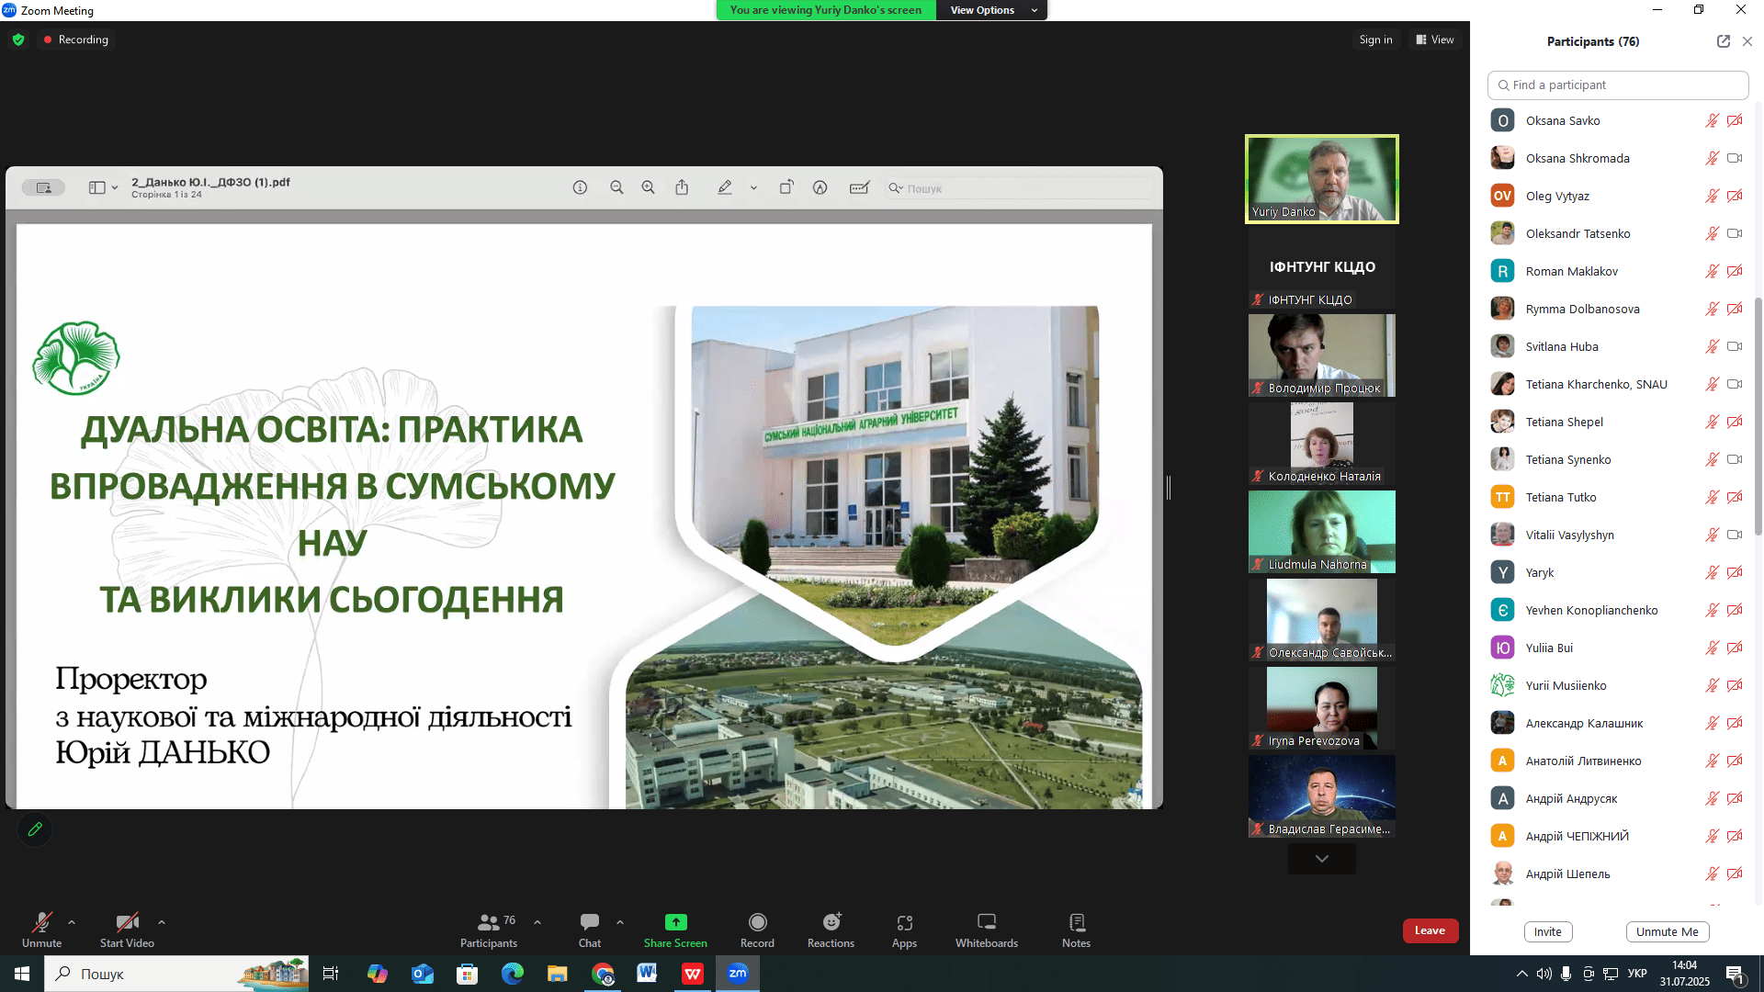This screenshot has width=1764, height=992.
Task: Open Whiteboards
Action: [x=987, y=930]
